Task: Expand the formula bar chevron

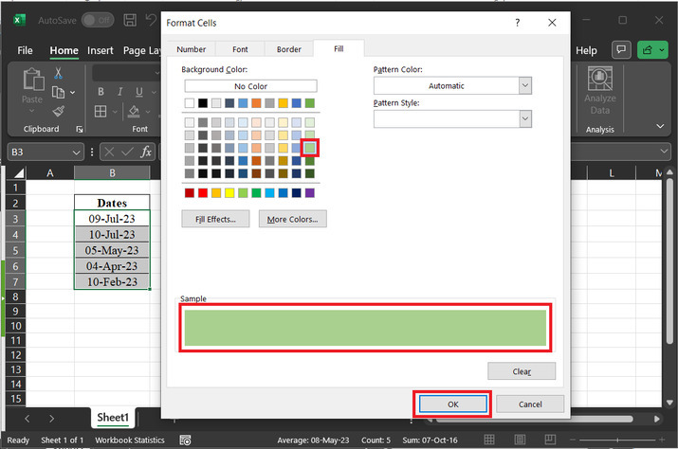Action: (x=664, y=152)
